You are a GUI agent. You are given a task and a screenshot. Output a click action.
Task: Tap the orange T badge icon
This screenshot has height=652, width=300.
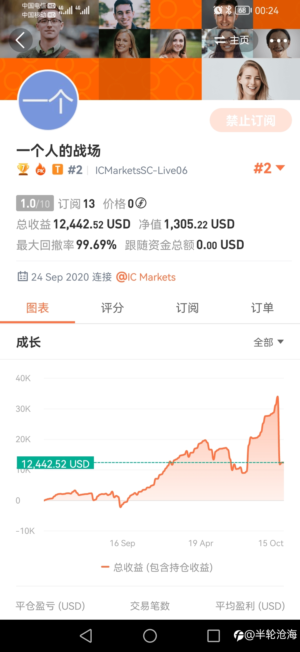[57, 169]
